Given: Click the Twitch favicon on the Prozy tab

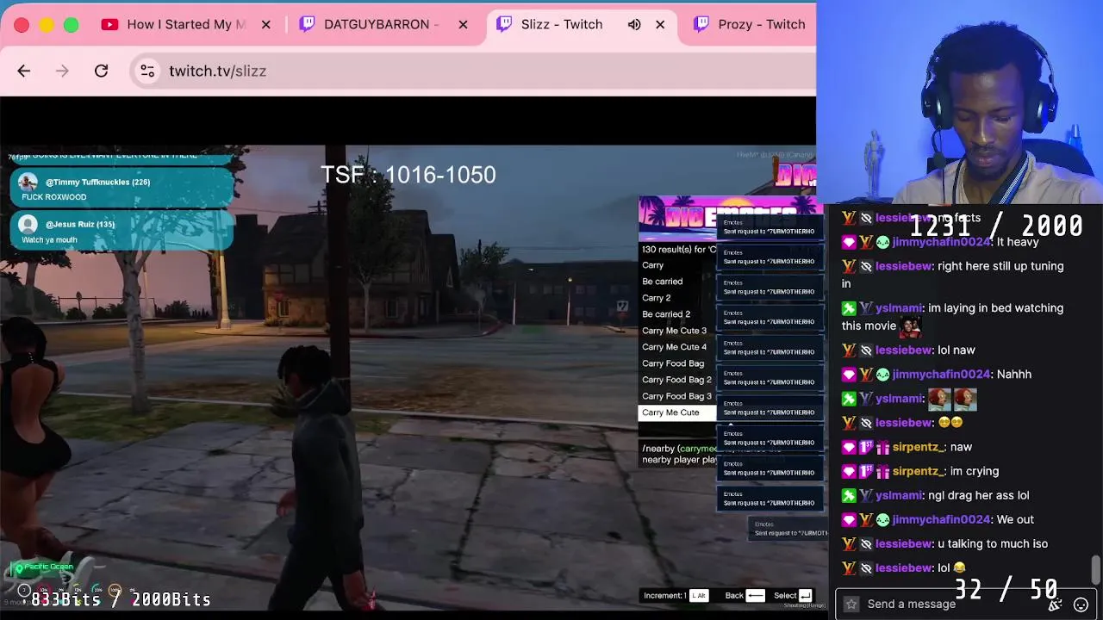Looking at the screenshot, I should [701, 24].
